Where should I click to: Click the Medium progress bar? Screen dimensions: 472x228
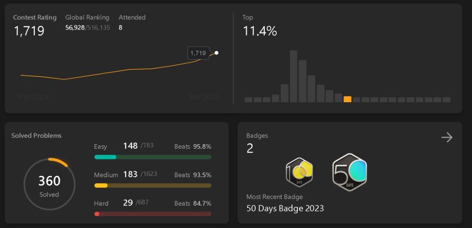click(153, 185)
